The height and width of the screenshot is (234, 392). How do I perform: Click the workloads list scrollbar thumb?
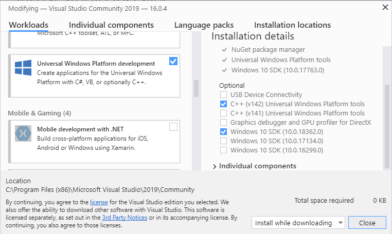tap(196, 88)
